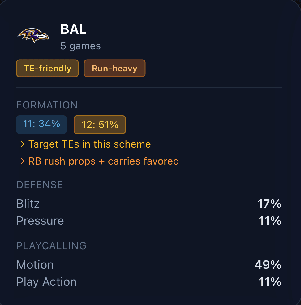
Task: Click the Target TEs insight arrow
Action: pos(20,144)
